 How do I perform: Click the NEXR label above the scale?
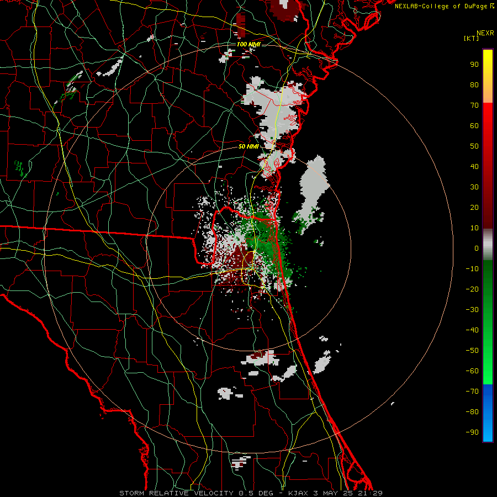point(485,33)
